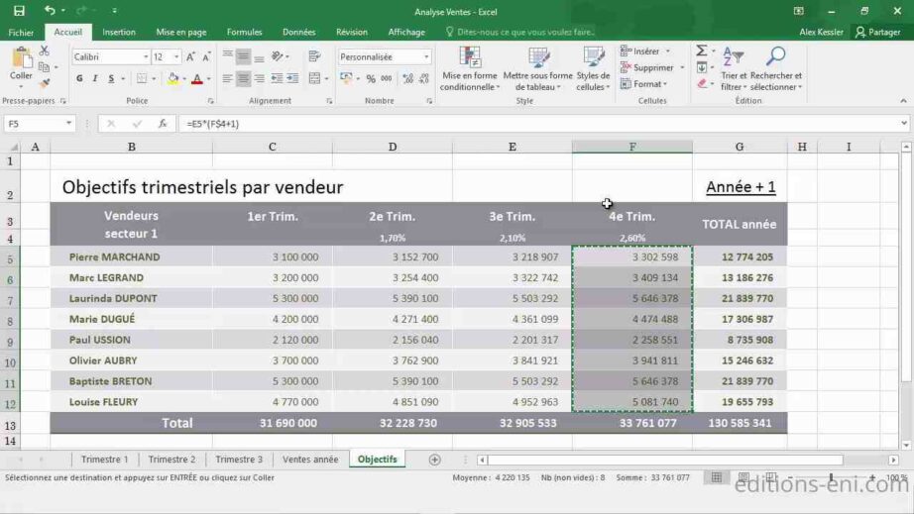Click the horizontal scrollbar track

(x=666, y=460)
